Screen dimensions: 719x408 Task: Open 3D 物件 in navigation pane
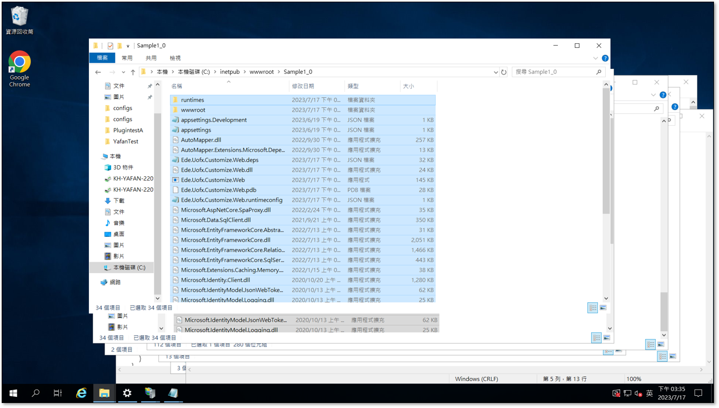(123, 167)
